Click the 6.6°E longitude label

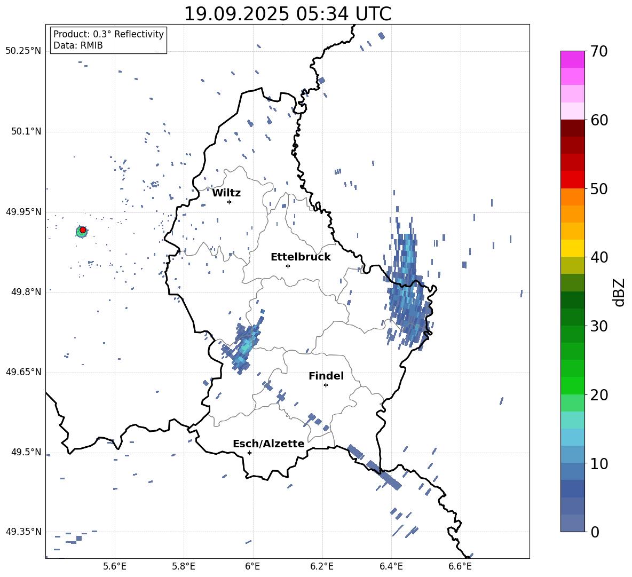[460, 566]
